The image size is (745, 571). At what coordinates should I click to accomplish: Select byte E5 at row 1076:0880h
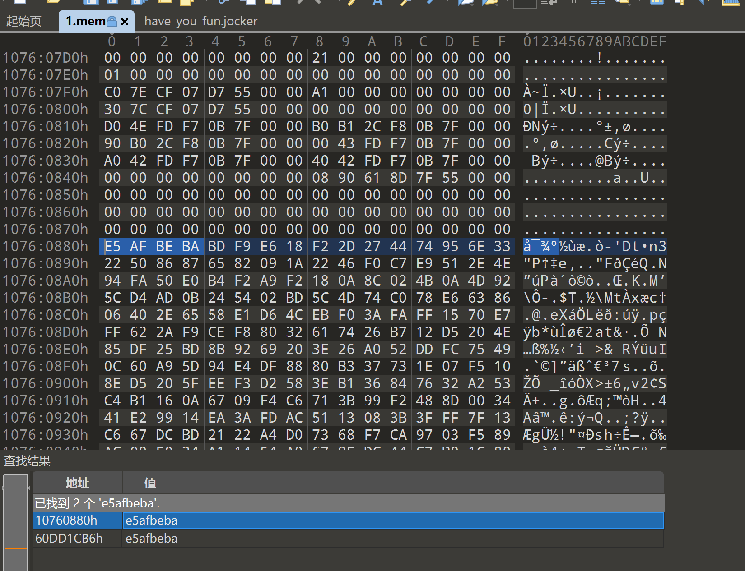click(x=112, y=246)
